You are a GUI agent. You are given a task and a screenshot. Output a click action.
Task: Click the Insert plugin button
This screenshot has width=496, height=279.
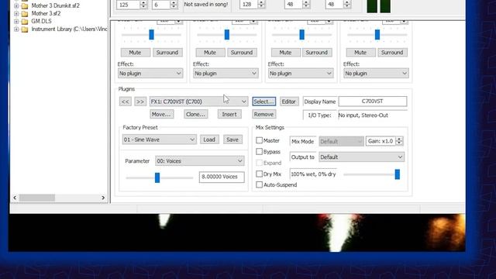pos(229,114)
